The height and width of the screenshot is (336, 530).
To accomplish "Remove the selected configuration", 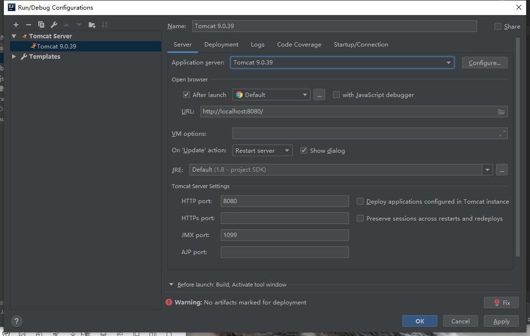I will [x=28, y=25].
